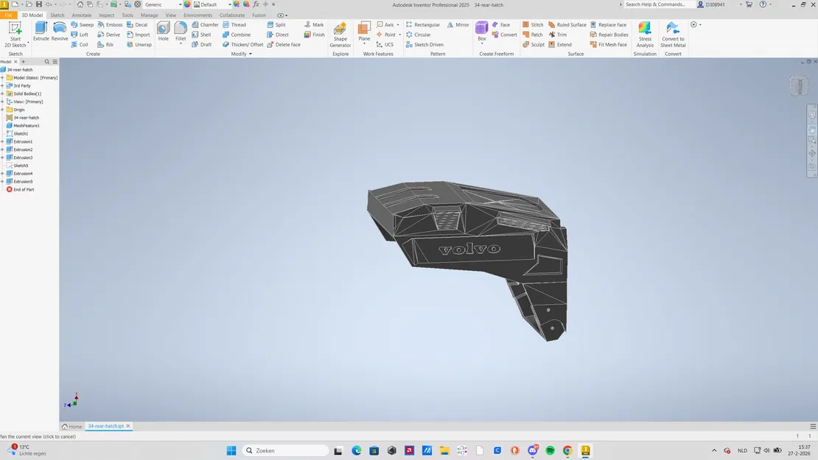Select the Fillet tool
818x460 pixels.
click(181, 29)
